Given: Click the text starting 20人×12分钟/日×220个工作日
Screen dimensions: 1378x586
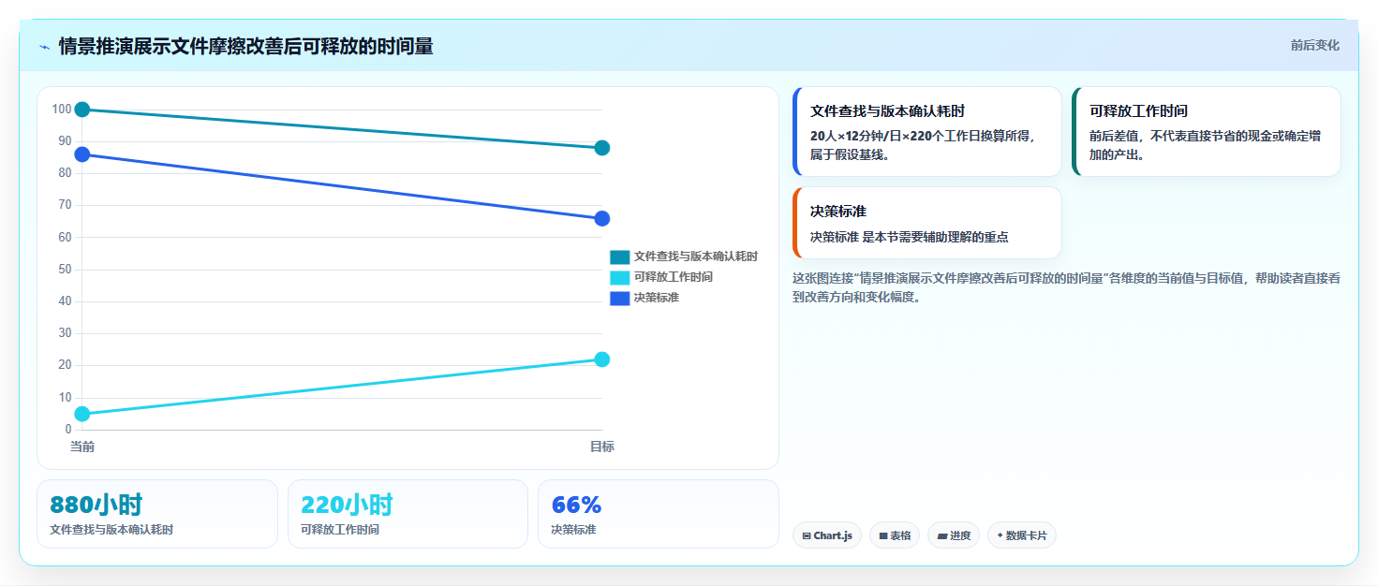Looking at the screenshot, I should coord(923,145).
